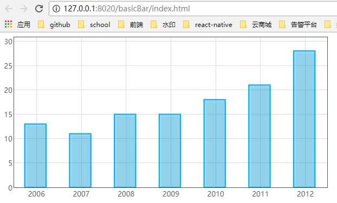Open the 告警平台 bookmark folder
337x203 pixels.
297,25
